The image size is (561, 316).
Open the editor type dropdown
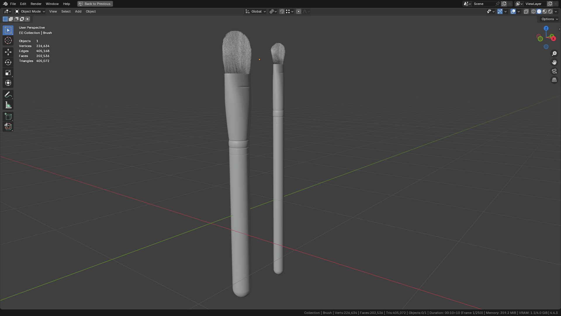pyautogui.click(x=7, y=11)
